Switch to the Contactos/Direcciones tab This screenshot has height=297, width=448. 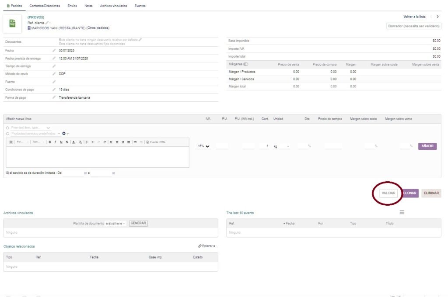point(45,6)
